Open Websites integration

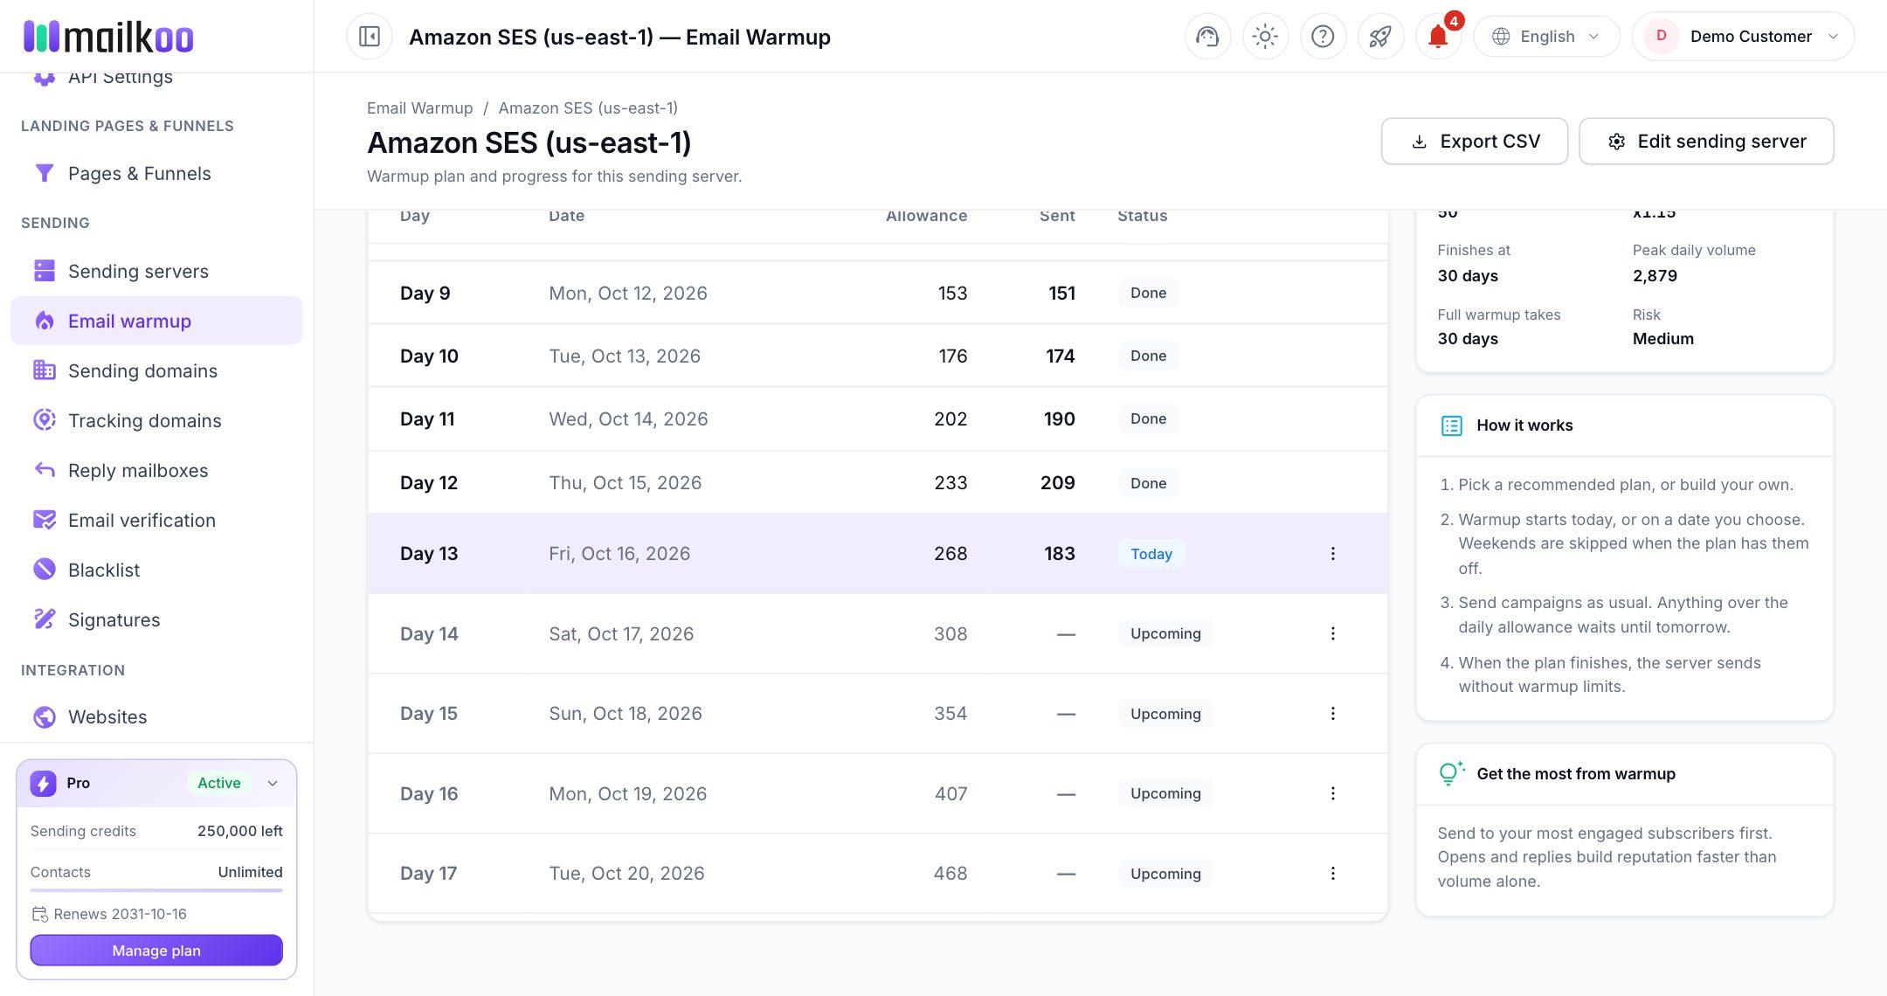(156, 716)
